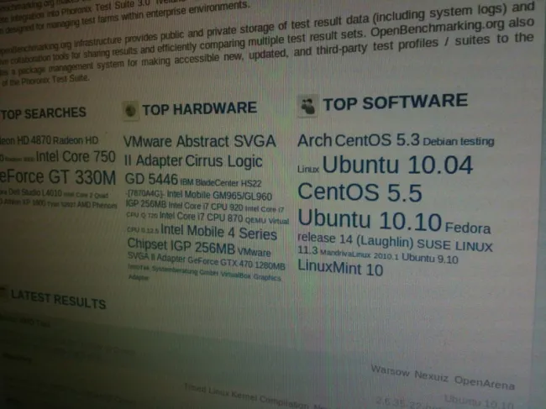The image size is (546, 409).
Task: Click the CentOS 5.3 tag
Action: [377, 140]
